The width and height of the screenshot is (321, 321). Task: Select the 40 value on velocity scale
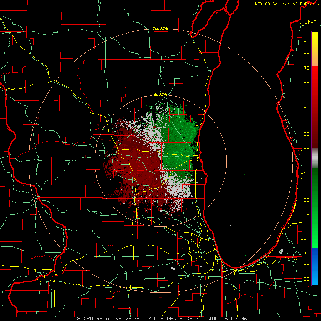(306, 108)
